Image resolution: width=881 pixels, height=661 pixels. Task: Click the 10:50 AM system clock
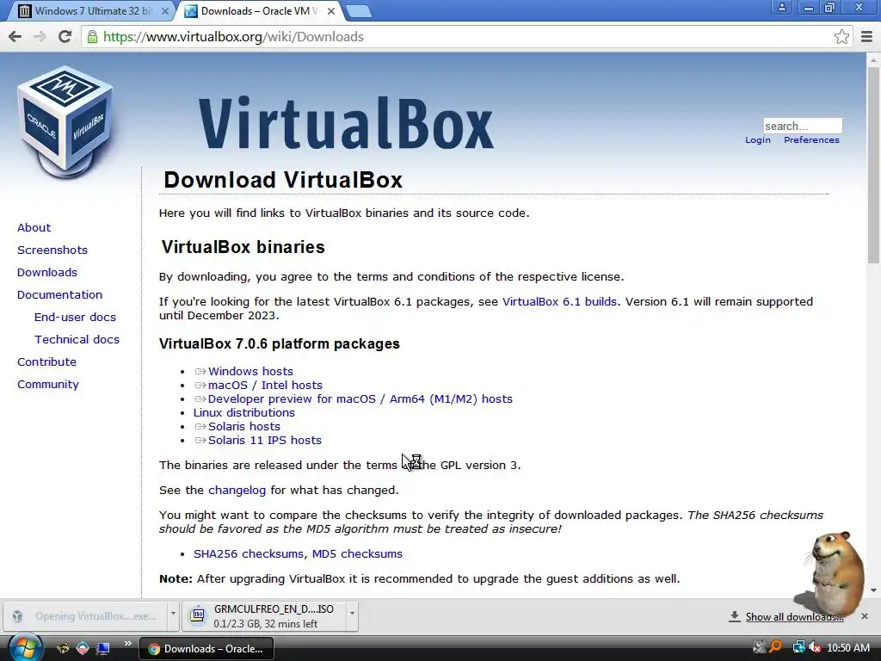tap(848, 648)
